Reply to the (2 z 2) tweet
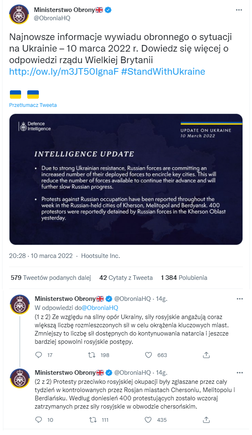252x435 pixels. (39, 420)
